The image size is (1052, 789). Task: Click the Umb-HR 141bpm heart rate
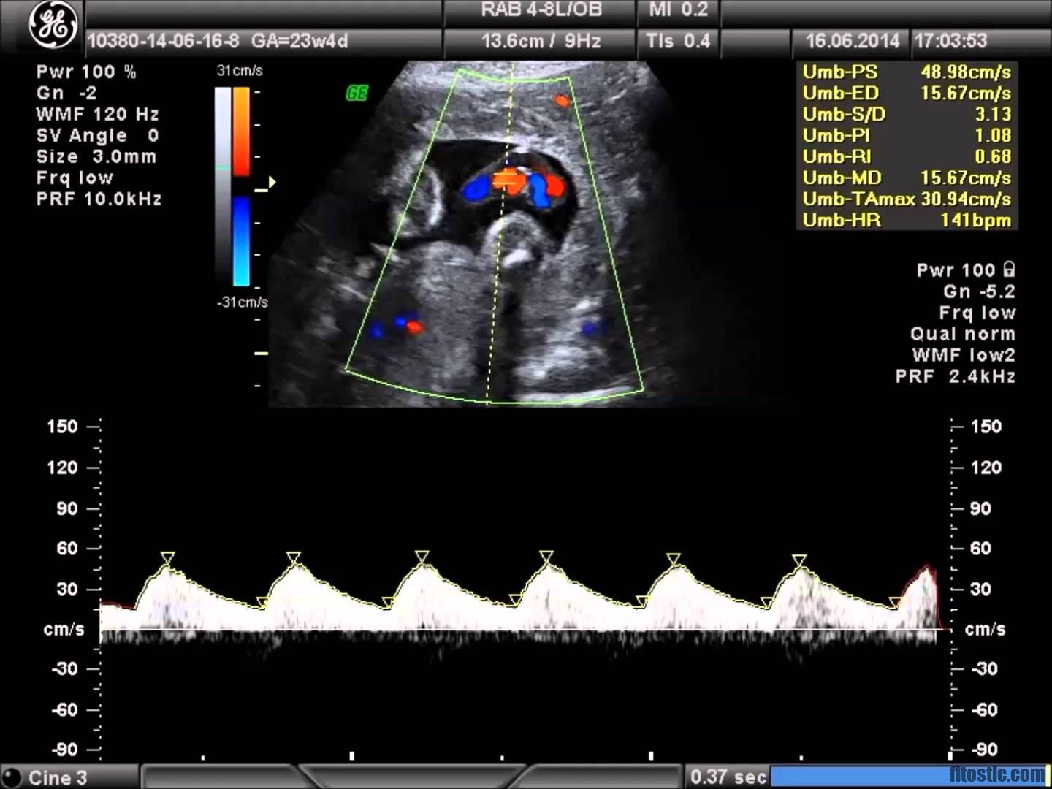pyautogui.click(x=907, y=221)
